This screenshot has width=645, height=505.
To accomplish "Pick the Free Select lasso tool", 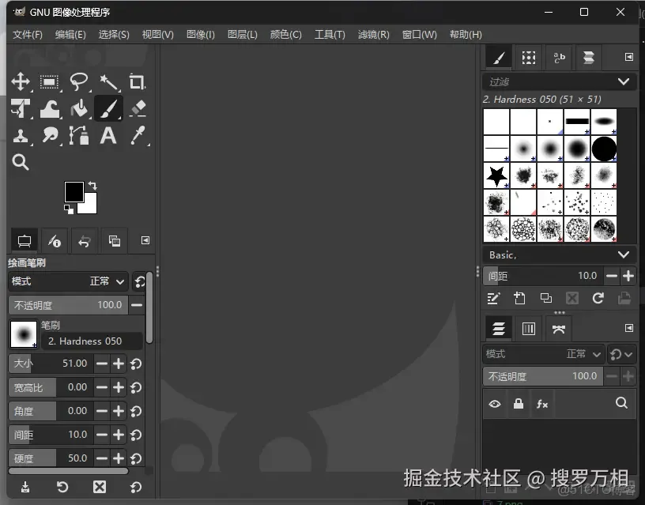I will click(x=79, y=82).
